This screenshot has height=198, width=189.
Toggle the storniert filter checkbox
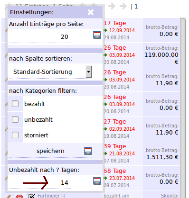[x=15, y=135]
